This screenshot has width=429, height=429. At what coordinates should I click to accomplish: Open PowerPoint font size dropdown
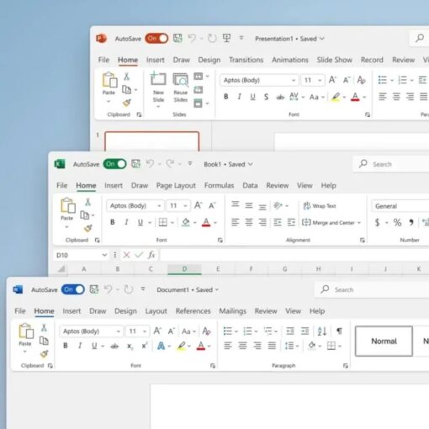320,80
